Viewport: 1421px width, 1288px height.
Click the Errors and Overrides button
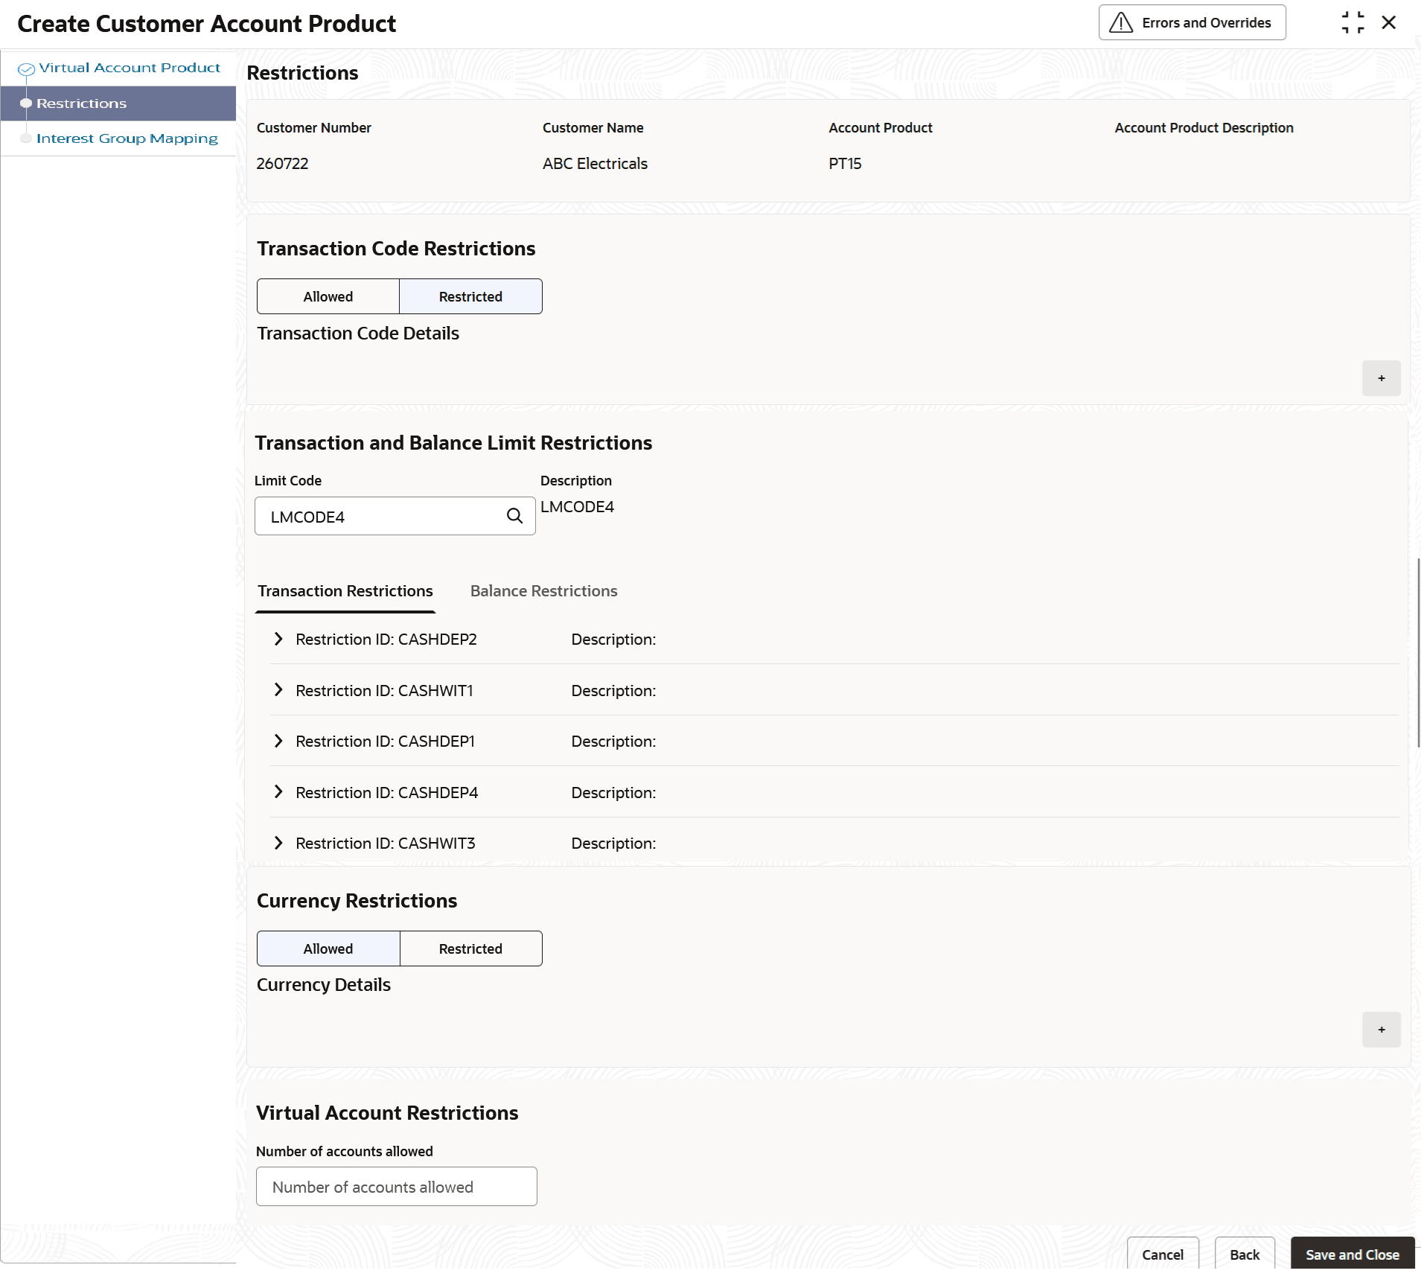pyautogui.click(x=1192, y=22)
